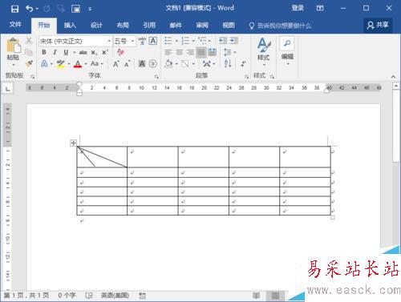Open the Editing group dropdown

[287, 51]
